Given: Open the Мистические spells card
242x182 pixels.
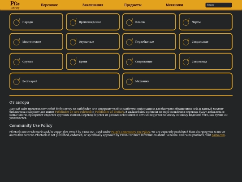Looking at the screenshot, I should tap(36, 42).
